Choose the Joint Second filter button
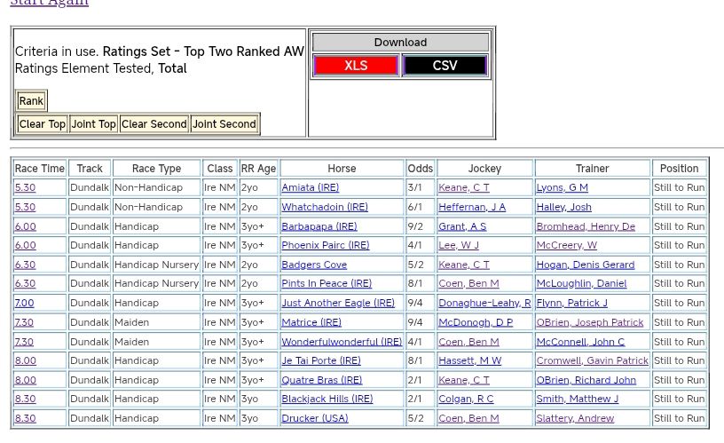 point(224,124)
